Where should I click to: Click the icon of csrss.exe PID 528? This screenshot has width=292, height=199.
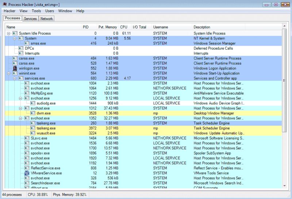(15, 64)
